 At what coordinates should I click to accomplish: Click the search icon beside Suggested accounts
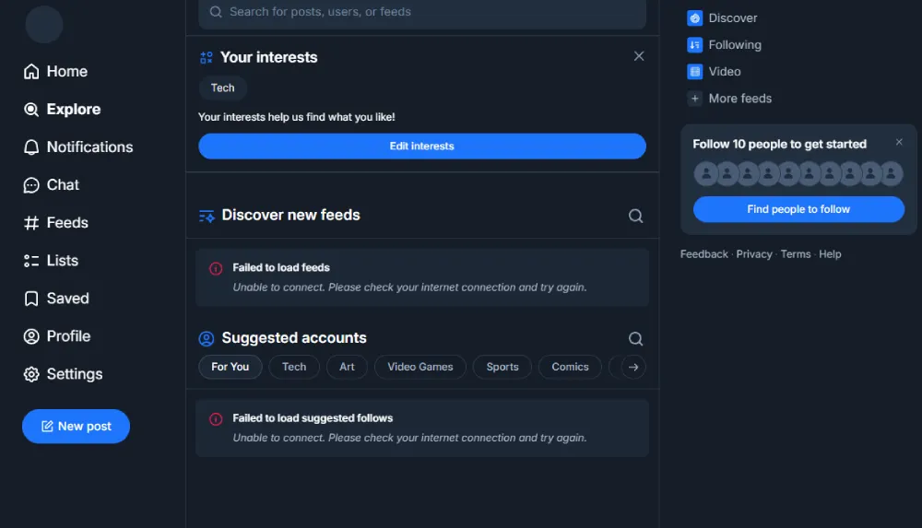click(x=635, y=338)
